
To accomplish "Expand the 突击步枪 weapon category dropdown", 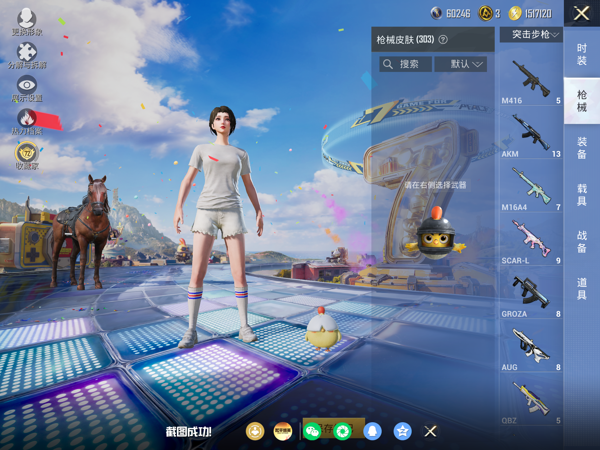I will pyautogui.click(x=531, y=34).
